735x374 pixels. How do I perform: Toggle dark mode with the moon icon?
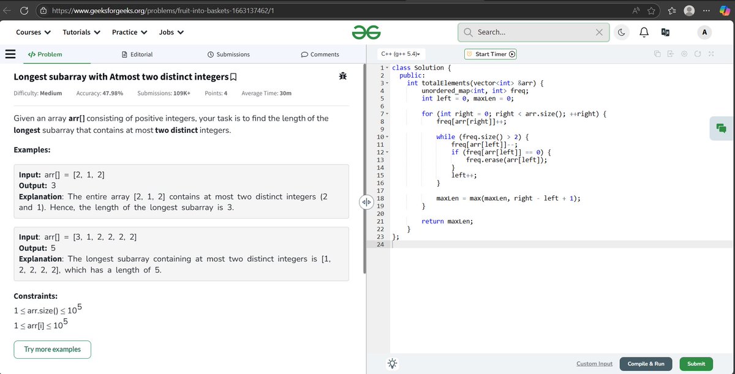pyautogui.click(x=621, y=32)
